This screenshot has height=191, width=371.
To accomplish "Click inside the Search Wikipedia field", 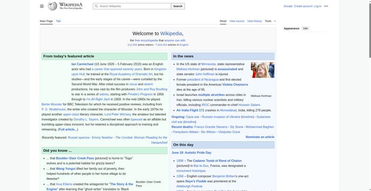I will 132,6.
